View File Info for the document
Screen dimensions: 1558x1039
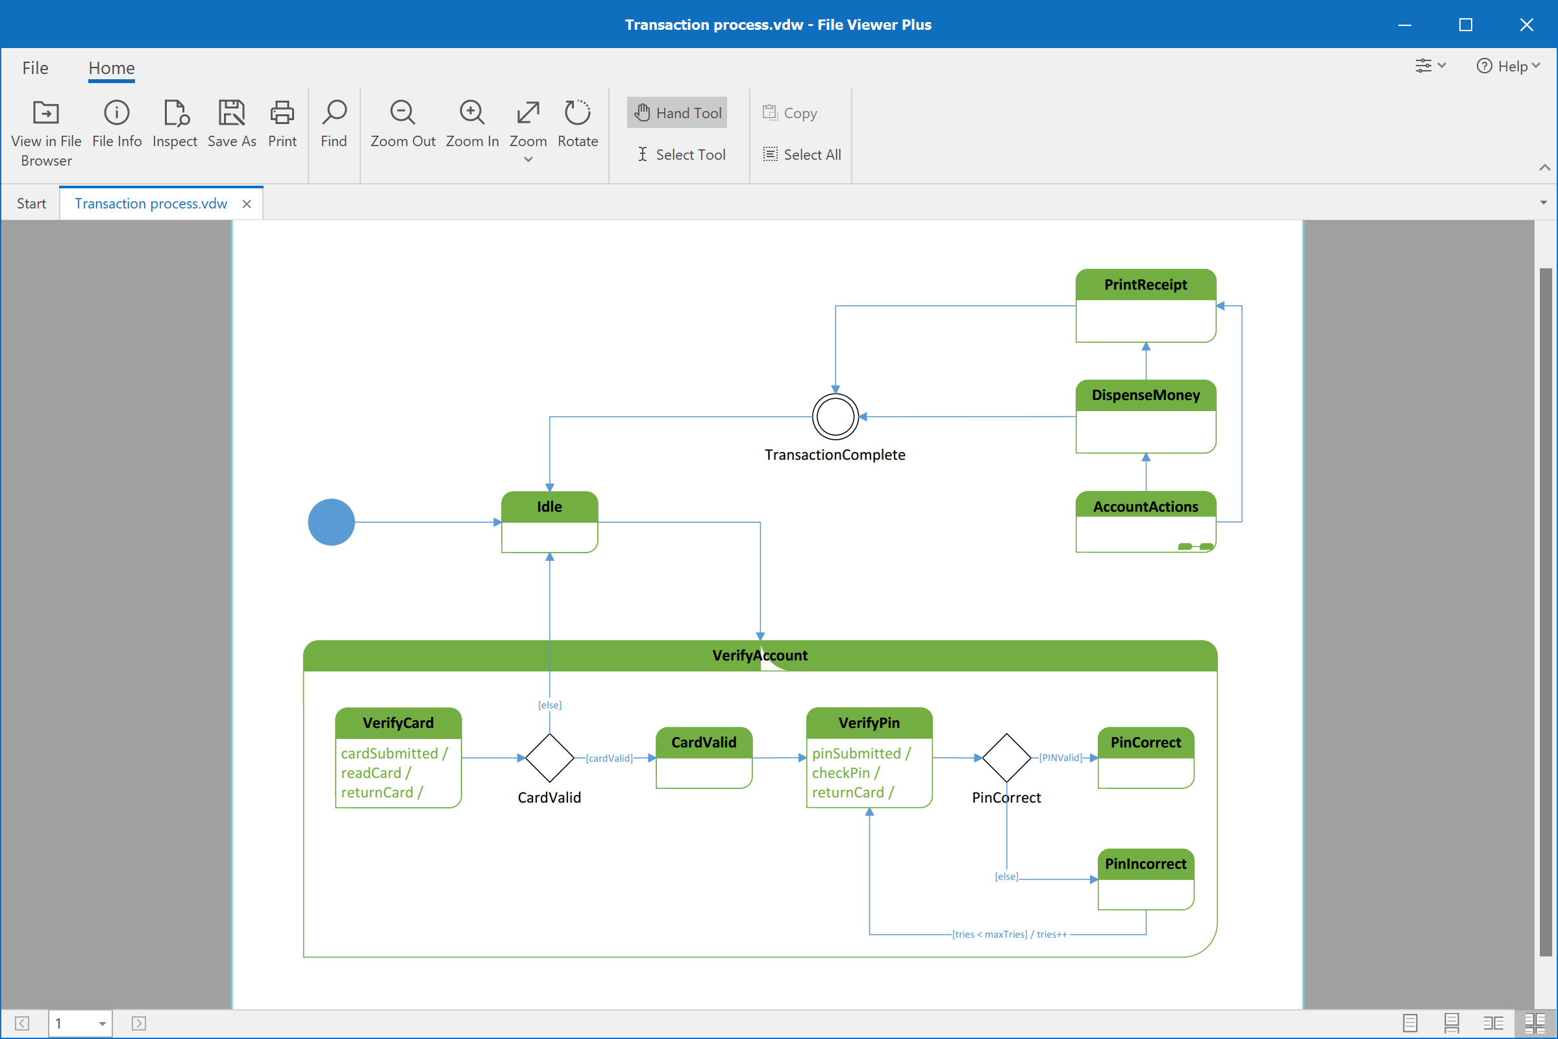point(117,127)
